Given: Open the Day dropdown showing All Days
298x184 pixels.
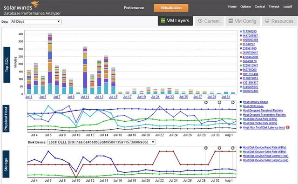Looking at the screenshot, I should pos(35,21).
